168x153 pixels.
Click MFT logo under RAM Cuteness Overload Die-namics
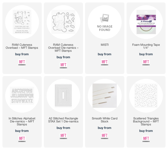click(63, 66)
